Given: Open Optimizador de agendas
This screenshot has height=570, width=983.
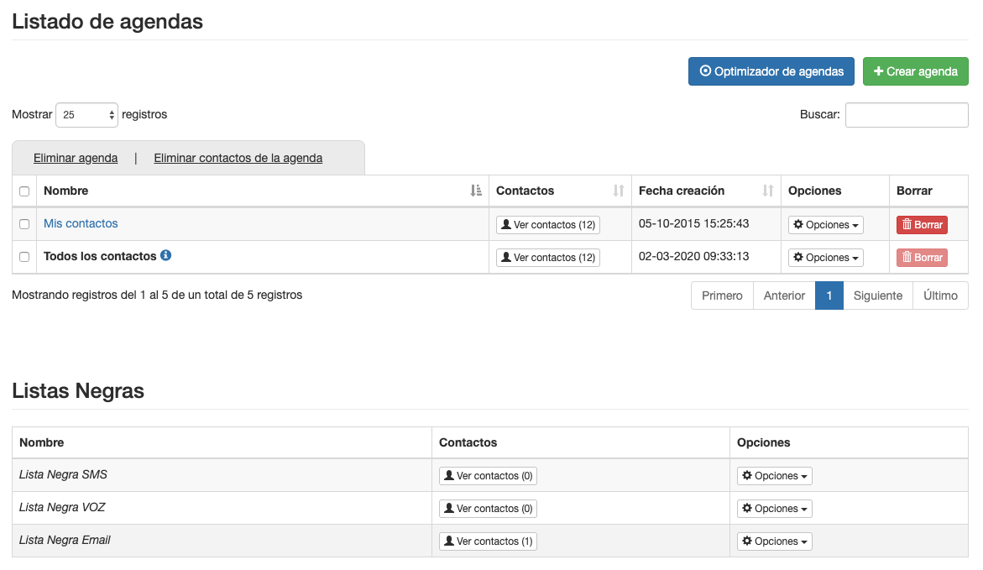Looking at the screenshot, I should click(771, 71).
